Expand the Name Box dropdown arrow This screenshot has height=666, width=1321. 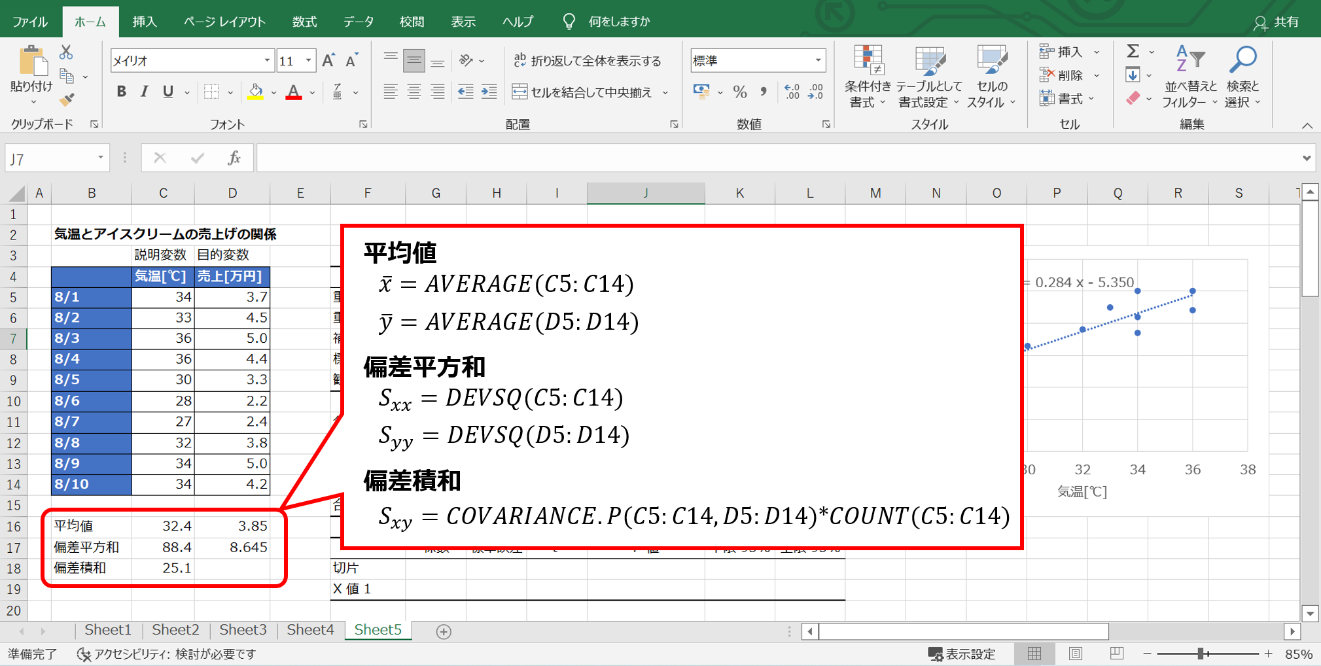[x=101, y=158]
